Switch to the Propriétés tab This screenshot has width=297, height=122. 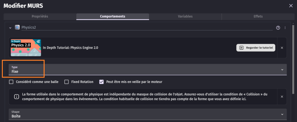pos(40,17)
